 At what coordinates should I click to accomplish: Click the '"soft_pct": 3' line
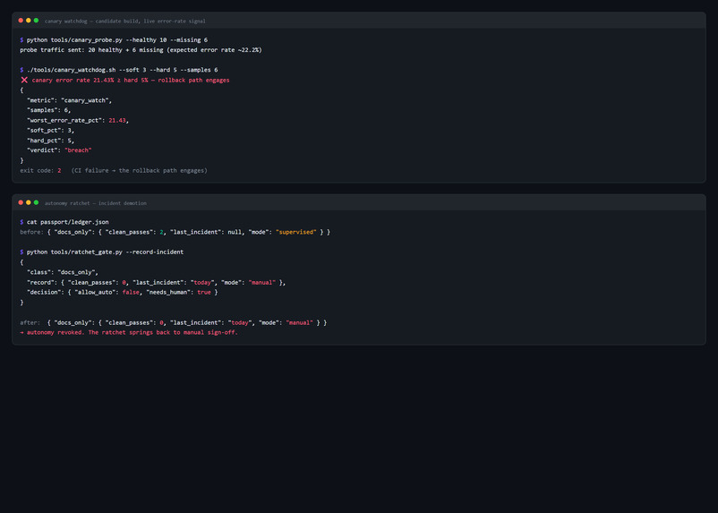coord(50,131)
